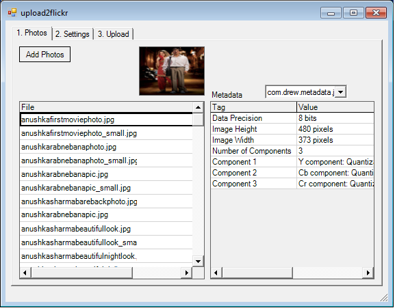Screen dimensions: 395x308
Task: Click the Value column header
Action: coord(335,107)
